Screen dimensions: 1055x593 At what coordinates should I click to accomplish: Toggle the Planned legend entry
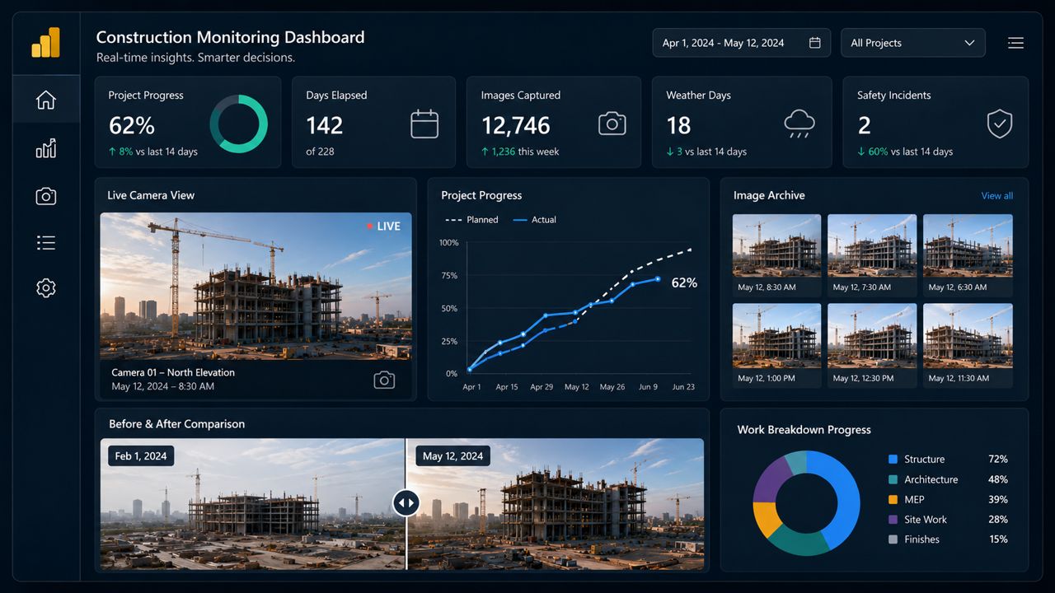pos(471,220)
